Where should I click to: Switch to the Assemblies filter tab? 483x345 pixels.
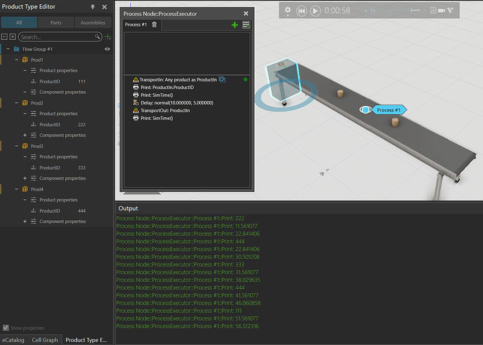(92, 22)
